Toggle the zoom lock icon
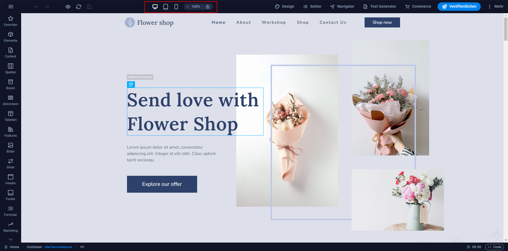The height and width of the screenshot is (251, 508). [x=208, y=7]
